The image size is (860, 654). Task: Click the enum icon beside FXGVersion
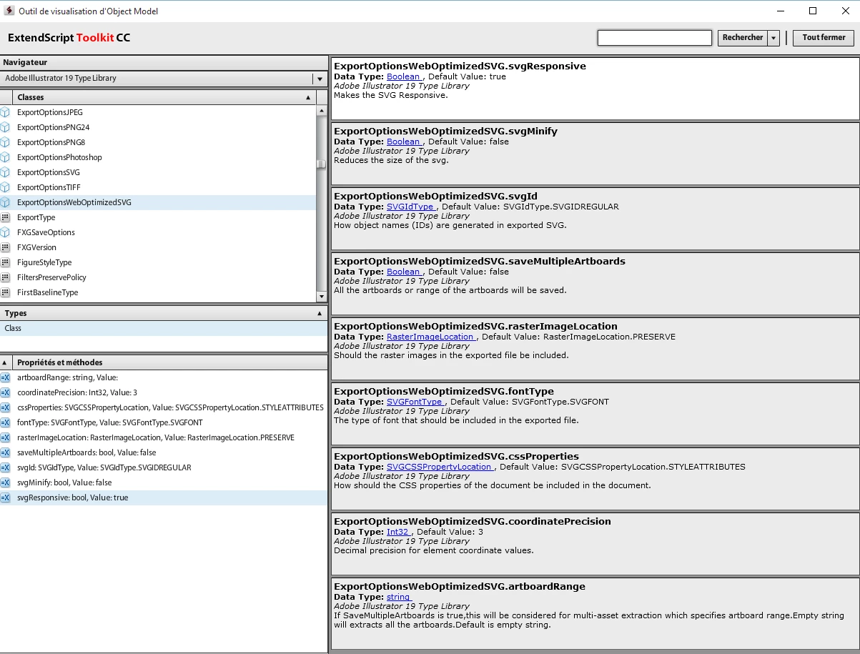point(6,247)
